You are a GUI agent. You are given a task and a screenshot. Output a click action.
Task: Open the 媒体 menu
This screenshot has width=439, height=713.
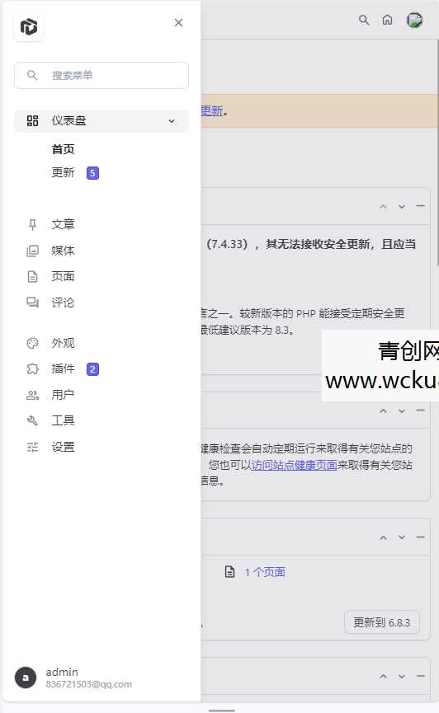(63, 251)
